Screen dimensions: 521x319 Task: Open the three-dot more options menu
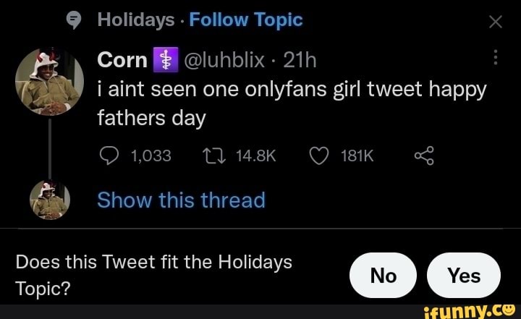tap(496, 58)
